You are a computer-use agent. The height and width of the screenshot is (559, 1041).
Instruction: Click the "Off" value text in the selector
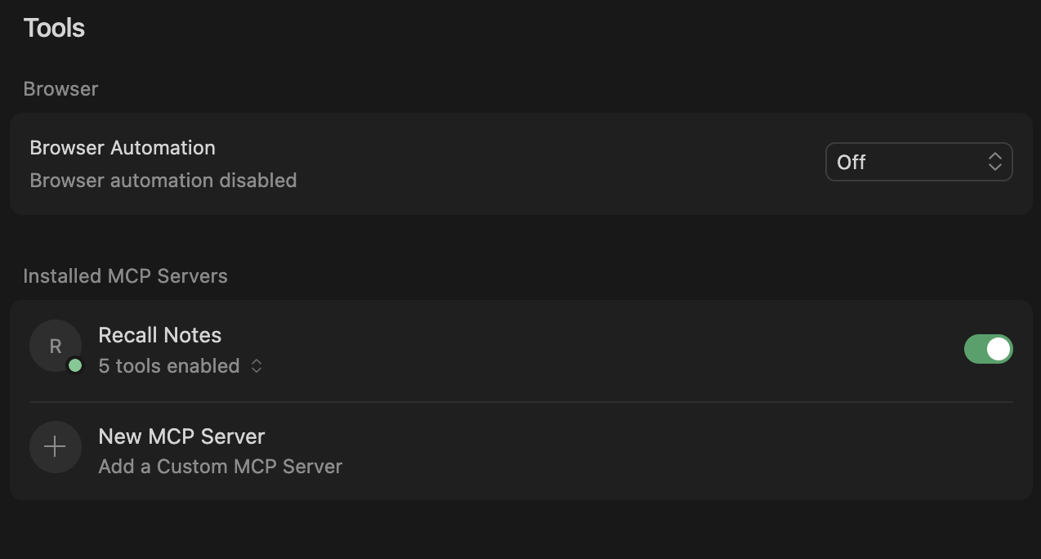(851, 163)
